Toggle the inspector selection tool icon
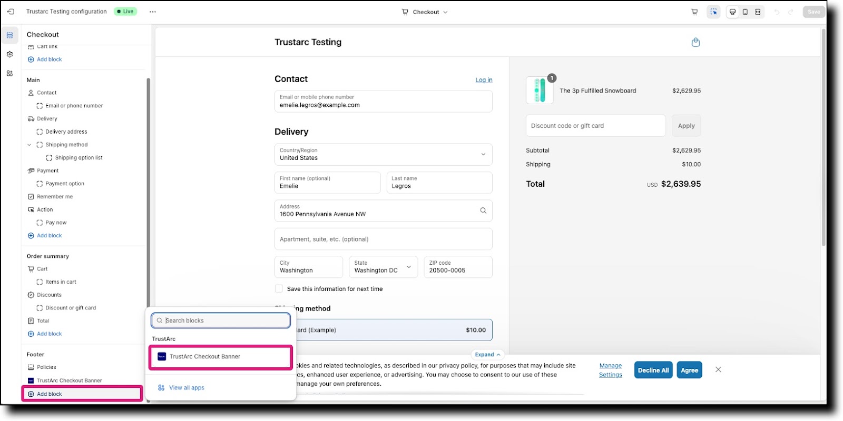Screen dimensions: 843x421 [713, 12]
